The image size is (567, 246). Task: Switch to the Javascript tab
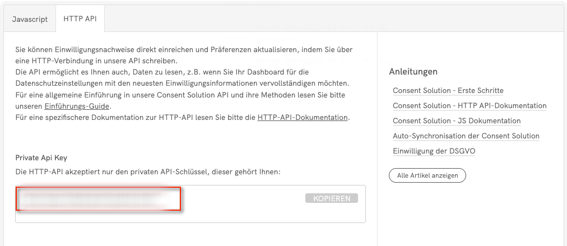[x=30, y=19]
